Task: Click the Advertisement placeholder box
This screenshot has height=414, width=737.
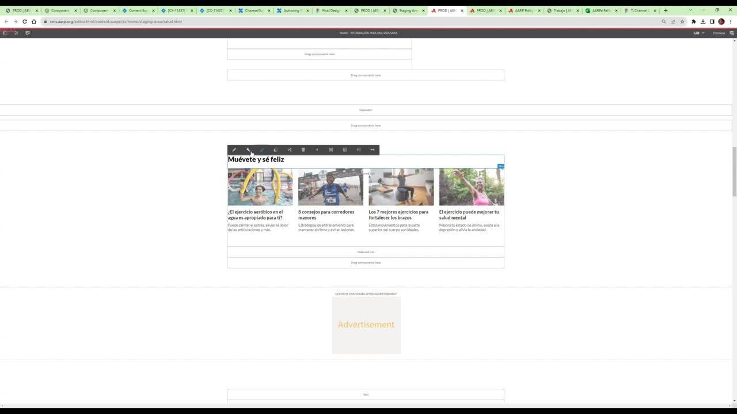Action: pyautogui.click(x=366, y=325)
